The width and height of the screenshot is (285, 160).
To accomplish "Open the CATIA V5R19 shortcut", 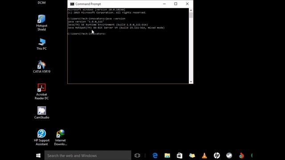I will coord(41,67).
